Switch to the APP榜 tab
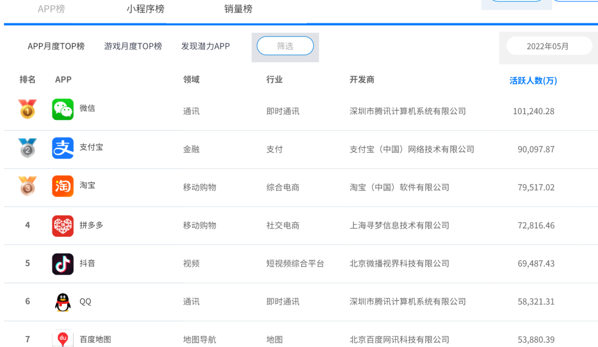Image resolution: width=598 pixels, height=347 pixels. (51, 9)
